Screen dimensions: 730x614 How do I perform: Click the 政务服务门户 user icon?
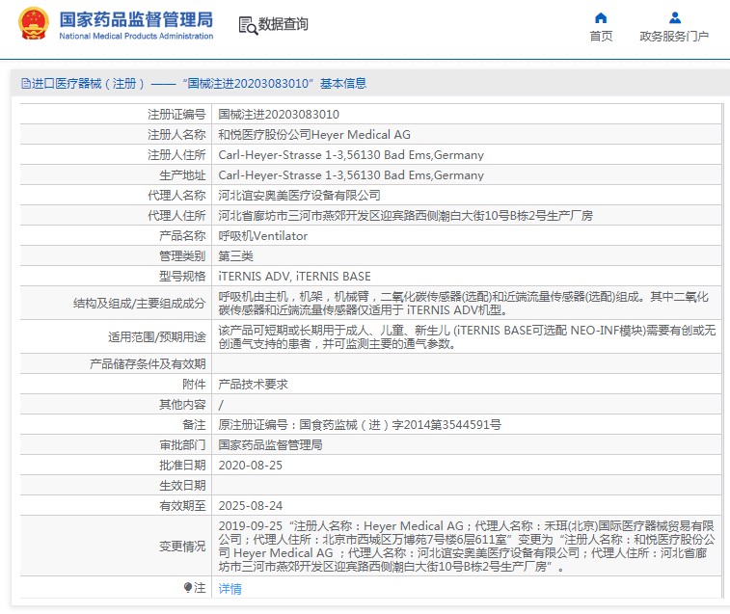(x=674, y=17)
